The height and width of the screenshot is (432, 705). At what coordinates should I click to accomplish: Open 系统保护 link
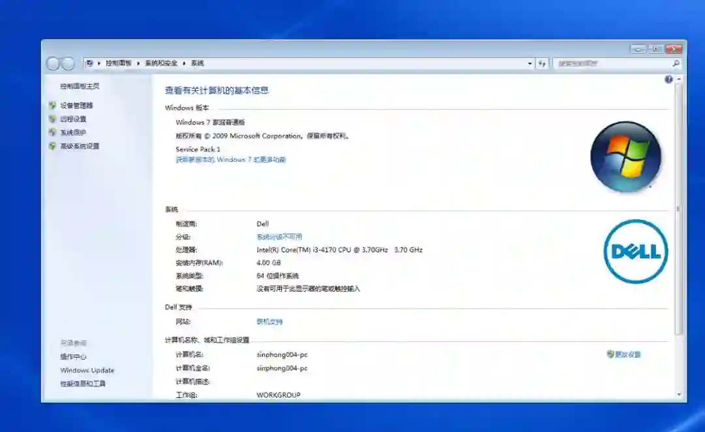(73, 132)
